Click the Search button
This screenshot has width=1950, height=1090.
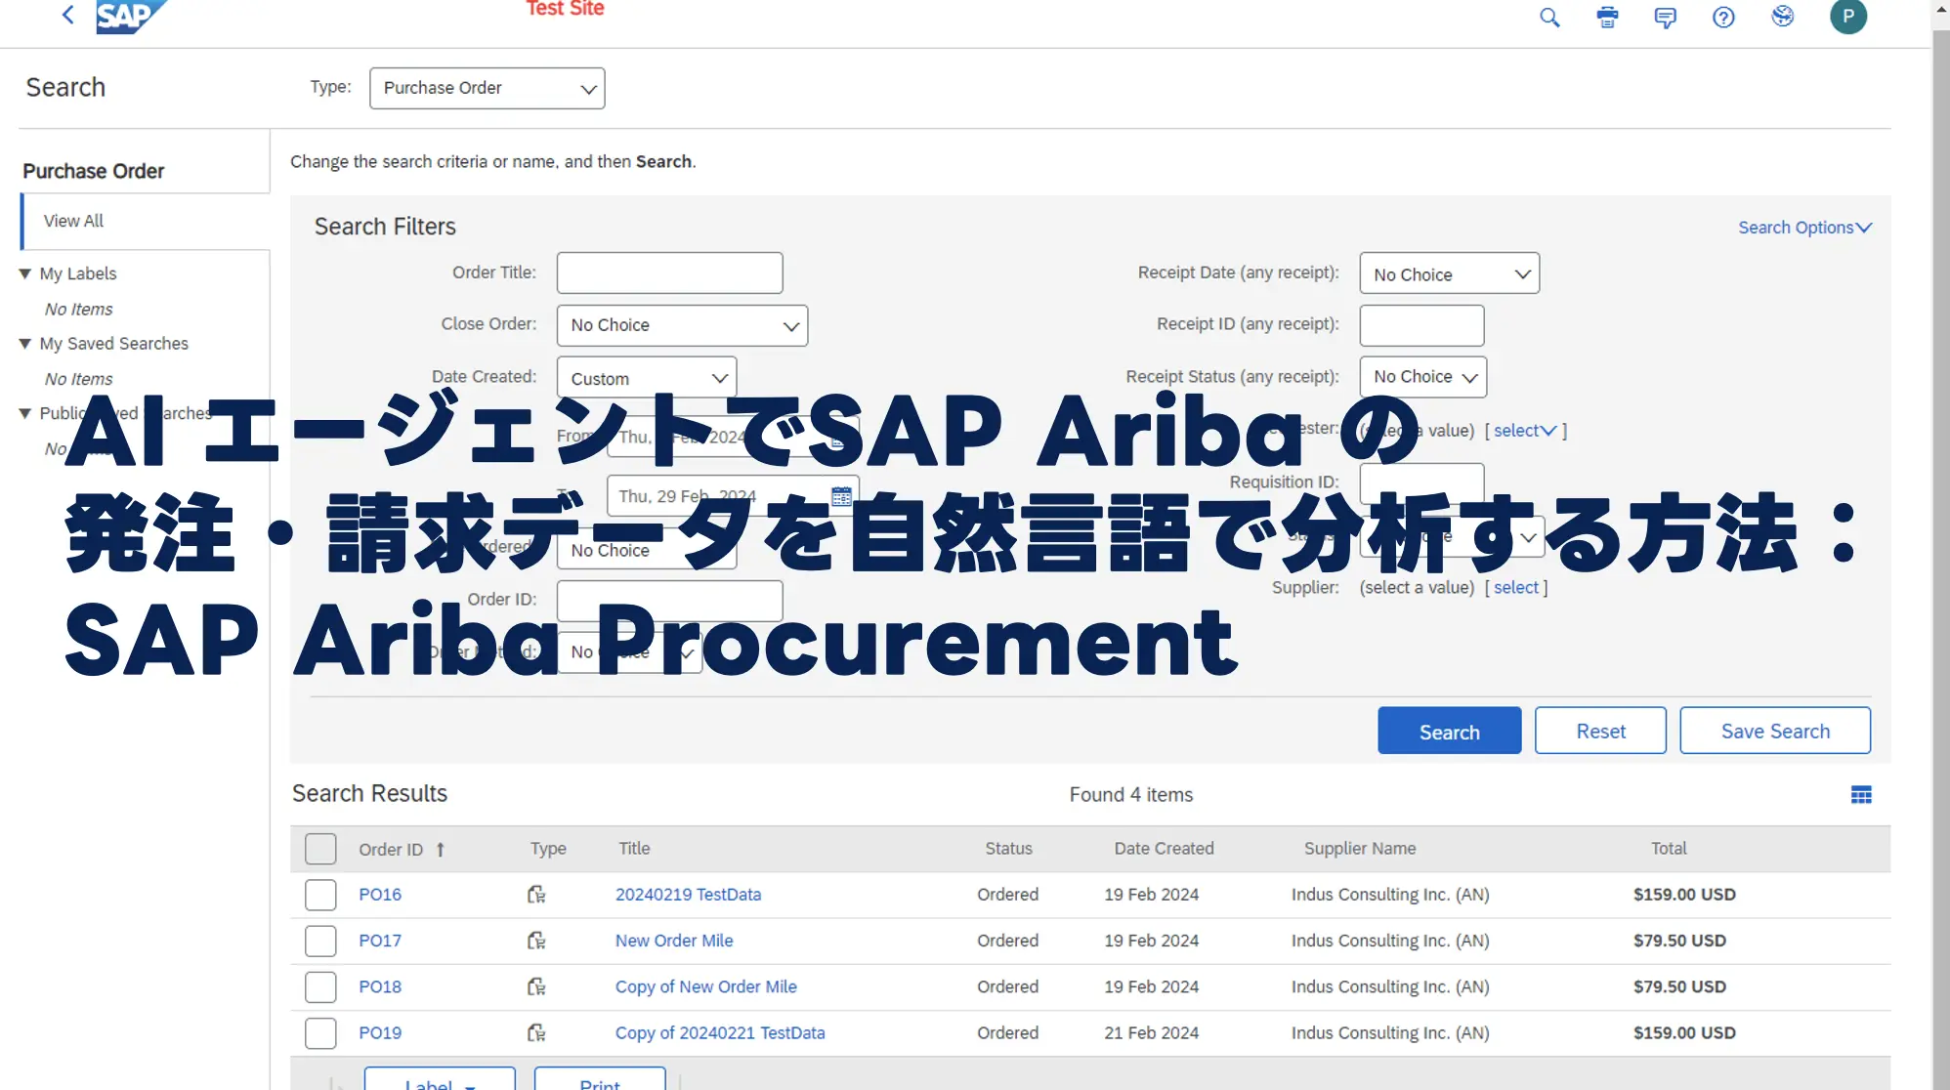pos(1449,731)
